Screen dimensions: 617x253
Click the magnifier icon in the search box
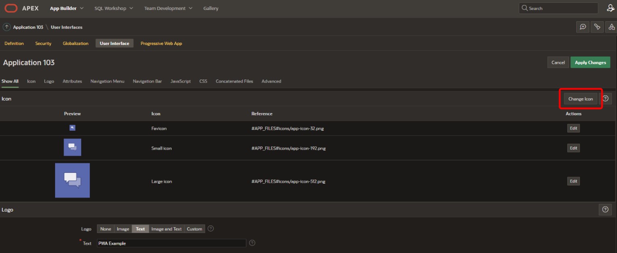(x=525, y=8)
